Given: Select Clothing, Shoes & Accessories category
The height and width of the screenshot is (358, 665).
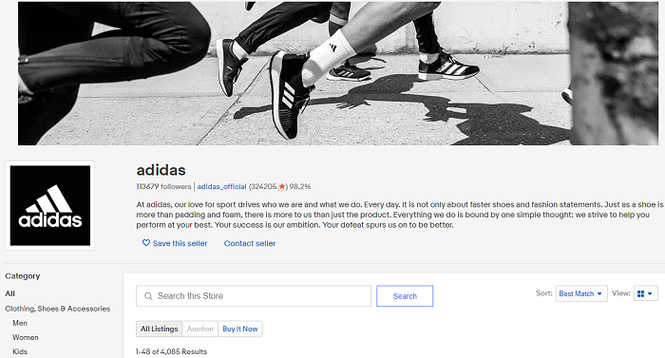Looking at the screenshot, I should click(58, 309).
